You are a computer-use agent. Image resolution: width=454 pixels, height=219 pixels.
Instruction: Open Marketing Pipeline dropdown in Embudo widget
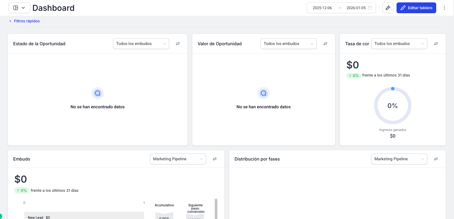[x=178, y=159]
